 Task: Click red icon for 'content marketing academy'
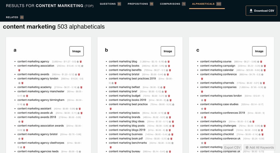click(x=81, y=87)
